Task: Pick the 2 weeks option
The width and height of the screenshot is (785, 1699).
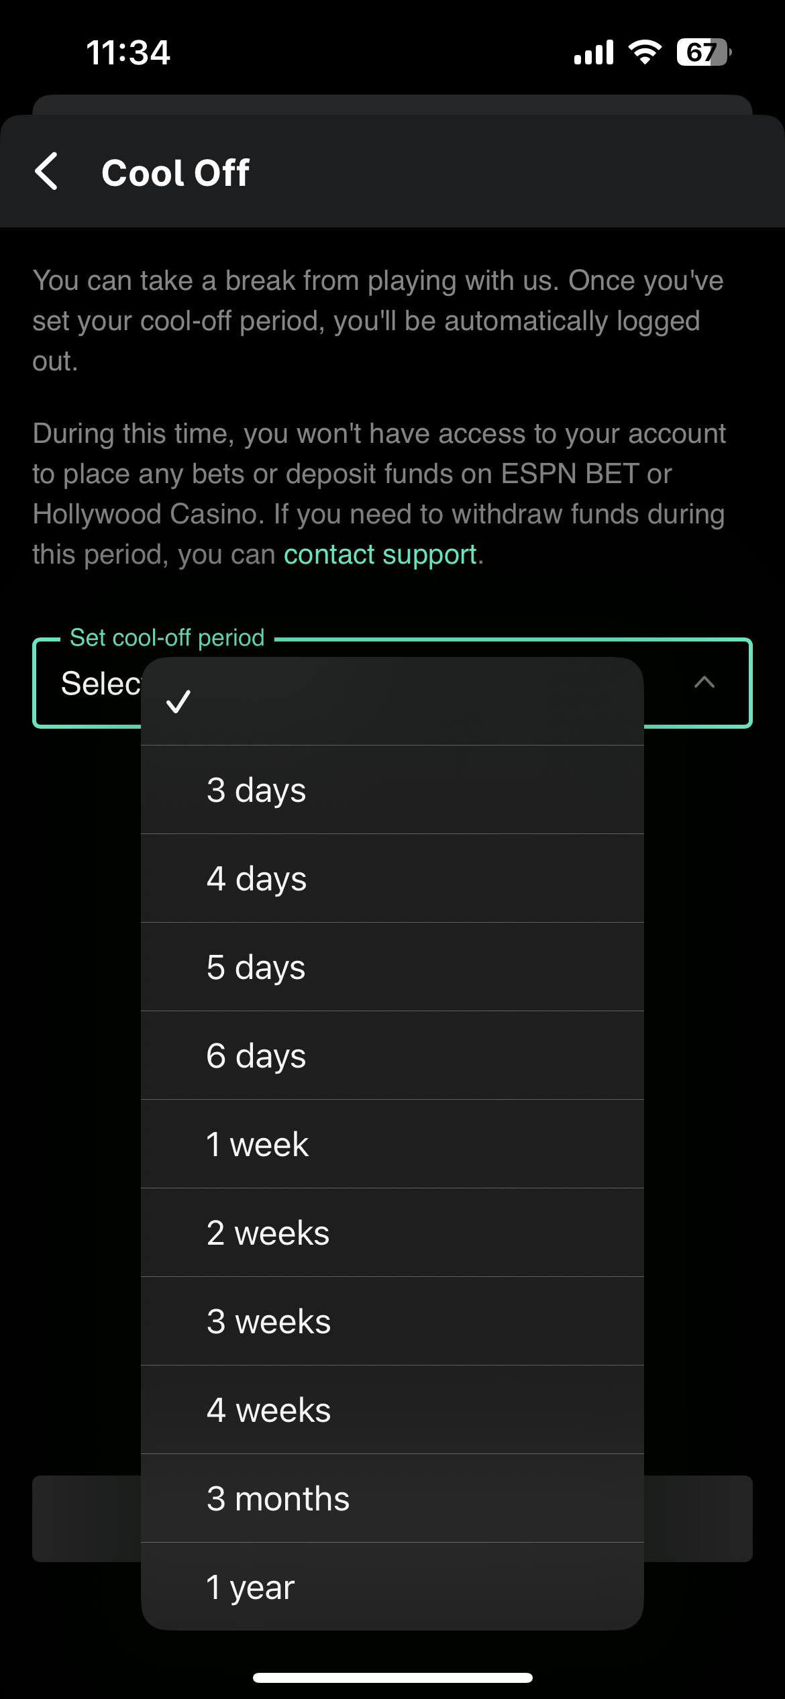Action: point(392,1233)
